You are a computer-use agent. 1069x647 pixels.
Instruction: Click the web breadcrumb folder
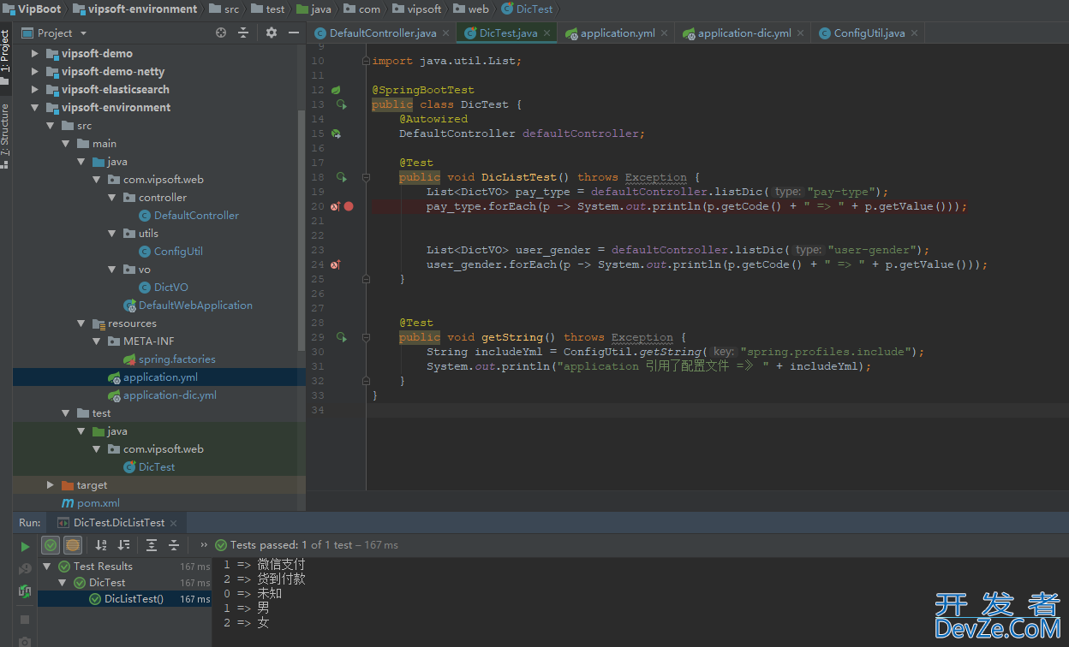[471, 9]
